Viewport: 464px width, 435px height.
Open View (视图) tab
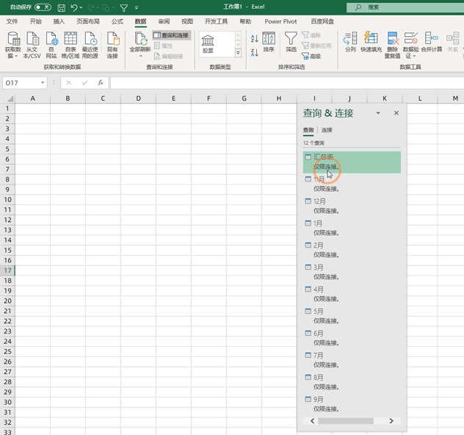(x=187, y=21)
